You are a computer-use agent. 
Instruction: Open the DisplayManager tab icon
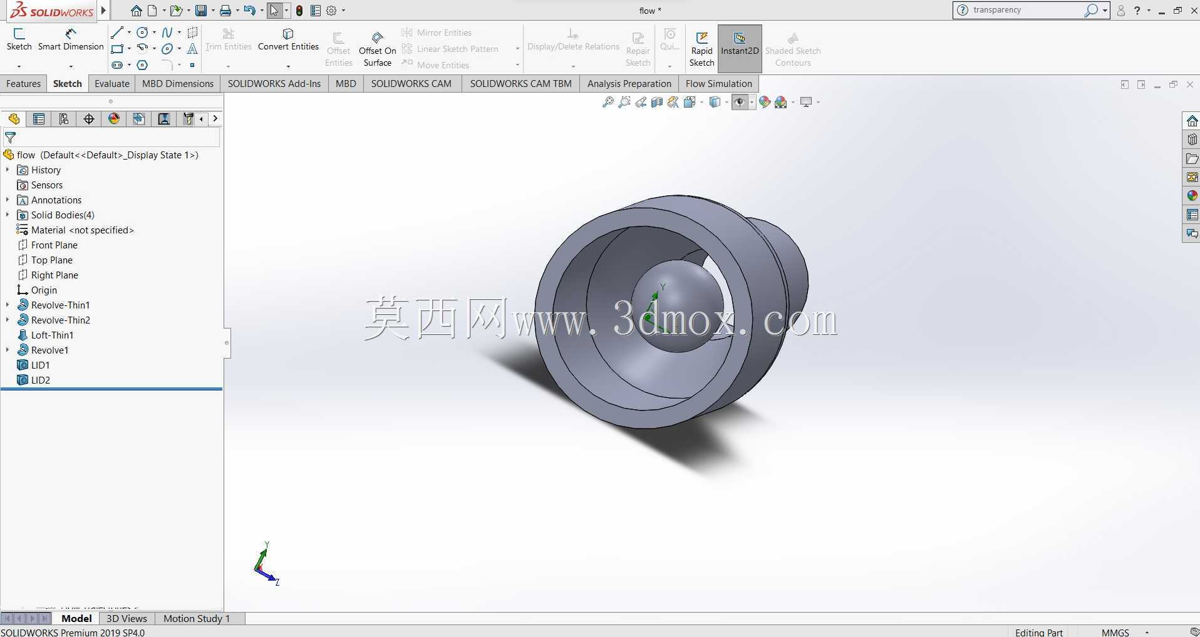point(114,119)
